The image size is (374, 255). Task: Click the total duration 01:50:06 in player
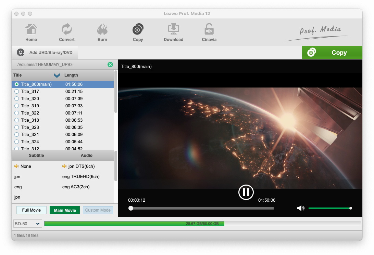coord(267,200)
